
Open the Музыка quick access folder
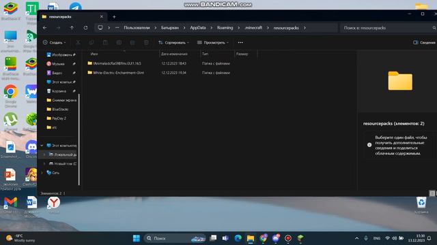point(58,64)
